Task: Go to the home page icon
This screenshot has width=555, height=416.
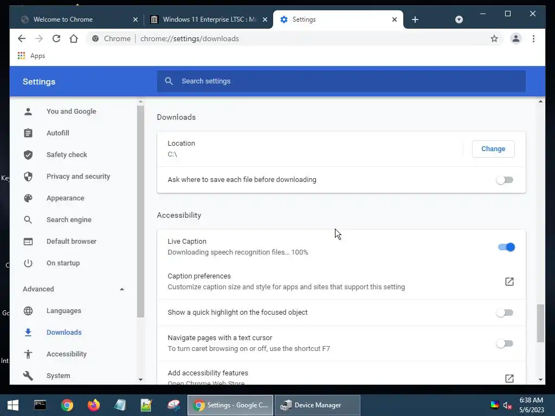Action: click(74, 38)
